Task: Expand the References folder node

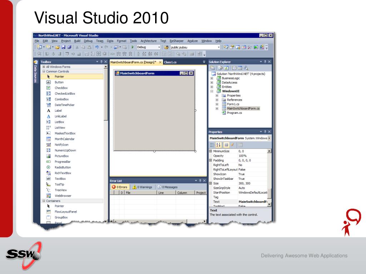Action: (217, 100)
